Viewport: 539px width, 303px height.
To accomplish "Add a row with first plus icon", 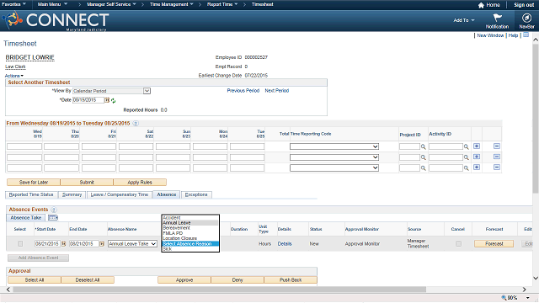I will pyautogui.click(x=477, y=146).
